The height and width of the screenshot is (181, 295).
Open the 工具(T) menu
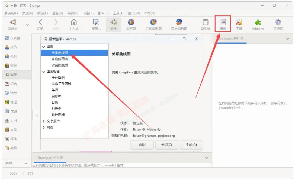118,13
